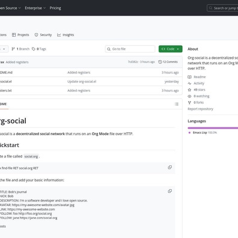Click the purple Languages bar
This screenshot has height=238, width=238.
213,128
